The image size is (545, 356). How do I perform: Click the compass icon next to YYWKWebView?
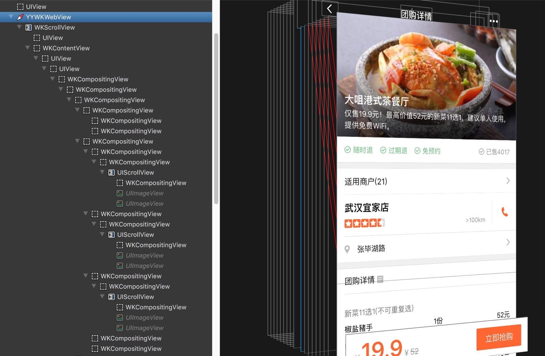tap(20, 17)
